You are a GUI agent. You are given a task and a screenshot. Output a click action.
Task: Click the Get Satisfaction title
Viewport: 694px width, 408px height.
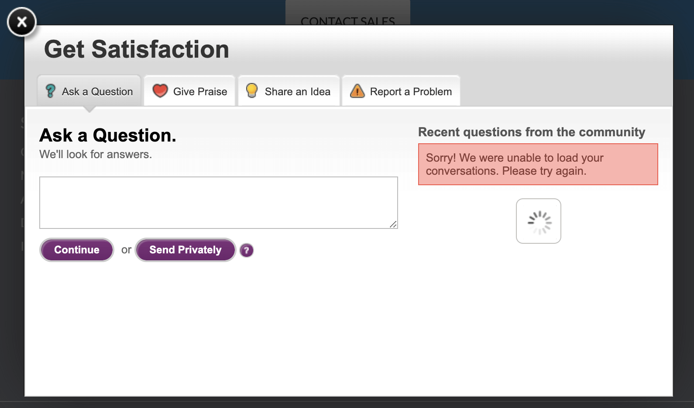coord(137,49)
